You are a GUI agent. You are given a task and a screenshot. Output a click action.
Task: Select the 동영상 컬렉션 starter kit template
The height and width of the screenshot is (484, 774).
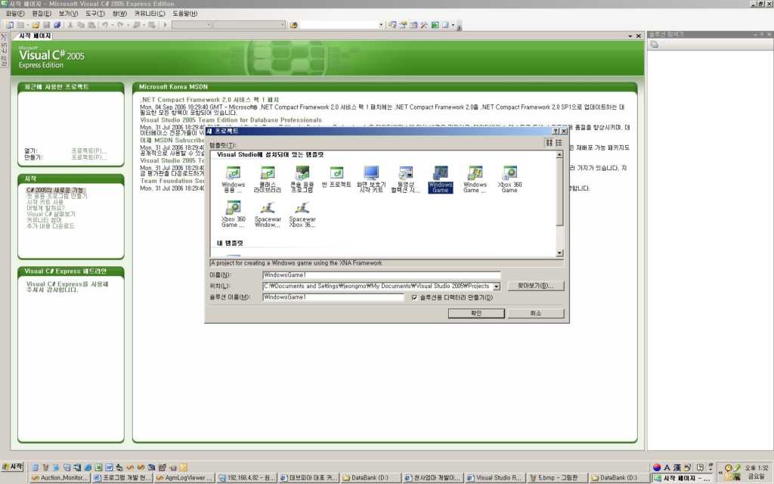[406, 178]
